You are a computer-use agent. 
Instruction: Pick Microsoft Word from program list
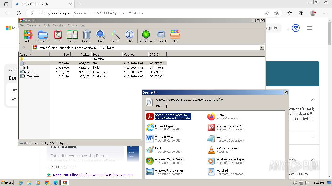164,139
